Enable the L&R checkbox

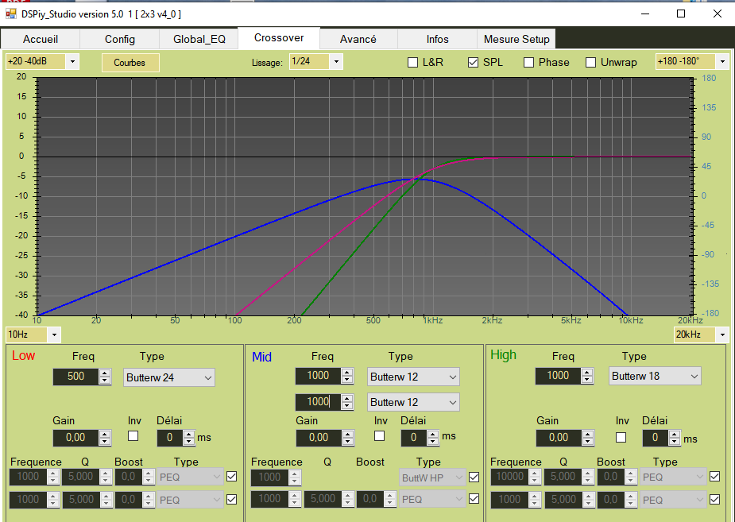(413, 62)
